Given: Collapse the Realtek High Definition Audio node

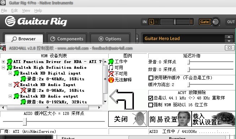Looking at the screenshot, I should coord(3,67).
